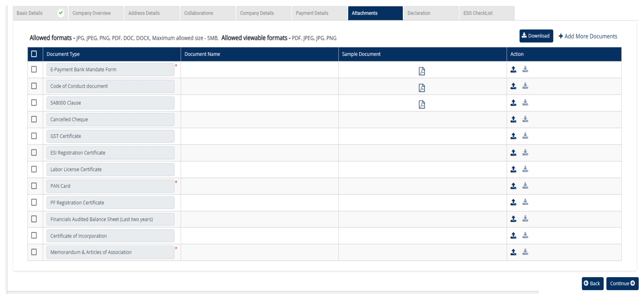Download file in Financials Audited Balance Sheet row
Image resolution: width=643 pixels, height=297 pixels.
pos(525,219)
